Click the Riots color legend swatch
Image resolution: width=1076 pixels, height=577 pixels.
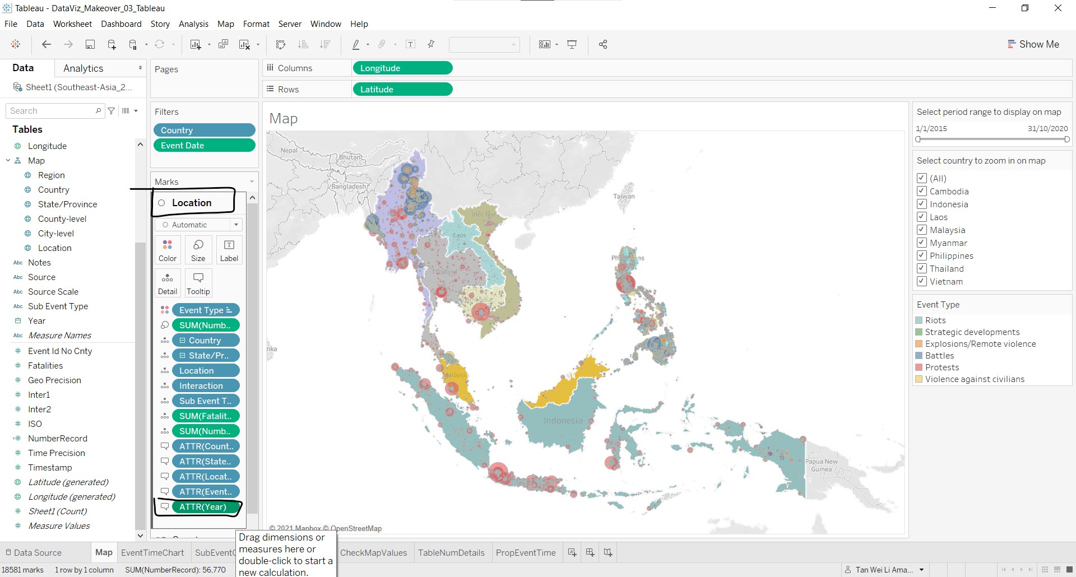tap(919, 320)
